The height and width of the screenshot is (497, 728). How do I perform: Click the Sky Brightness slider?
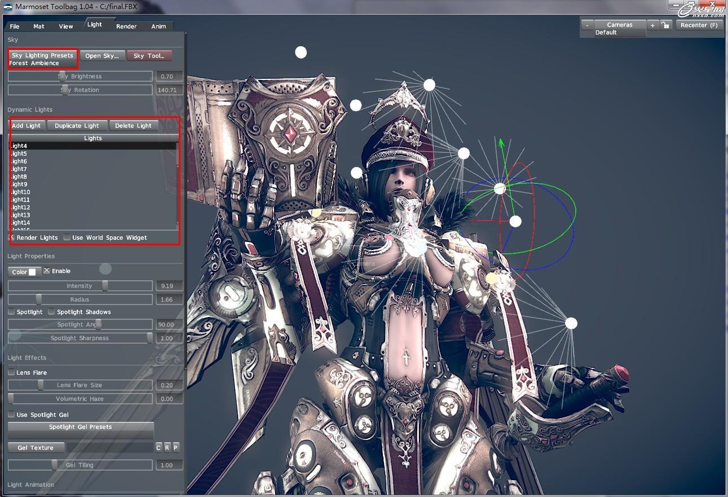coord(80,76)
